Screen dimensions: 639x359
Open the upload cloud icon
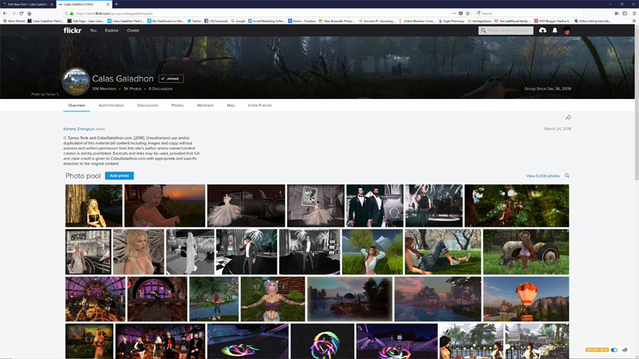543,30
